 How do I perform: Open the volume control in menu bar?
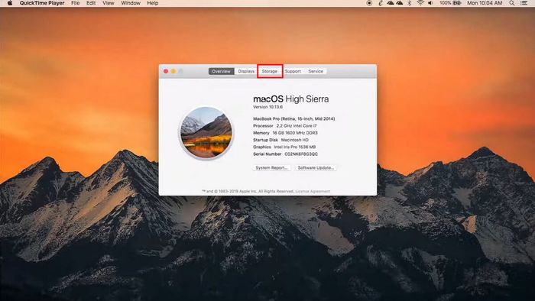click(430, 3)
